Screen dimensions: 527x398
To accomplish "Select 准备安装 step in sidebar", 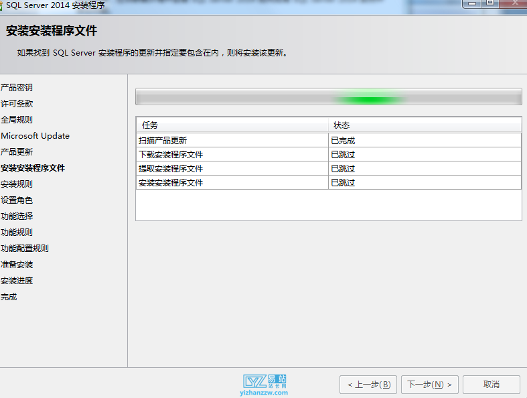I will coord(17,265).
